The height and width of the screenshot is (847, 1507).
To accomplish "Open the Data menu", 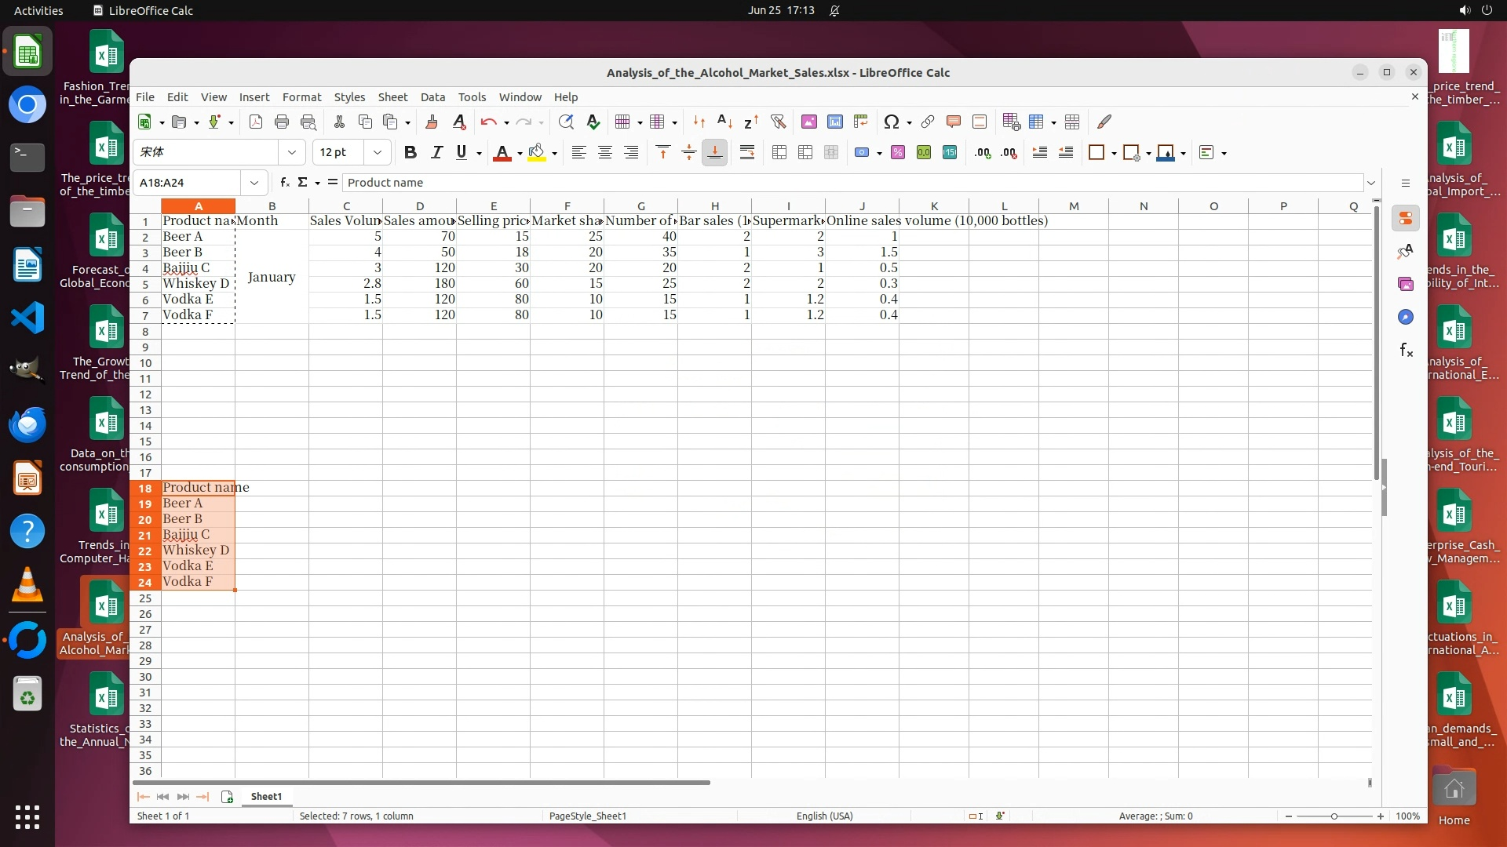I will point(432,97).
